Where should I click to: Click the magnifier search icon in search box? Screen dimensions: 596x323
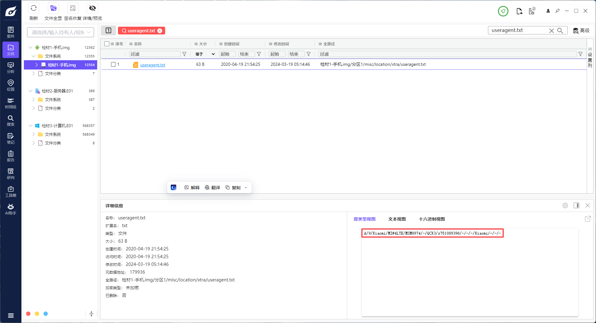[x=560, y=30]
